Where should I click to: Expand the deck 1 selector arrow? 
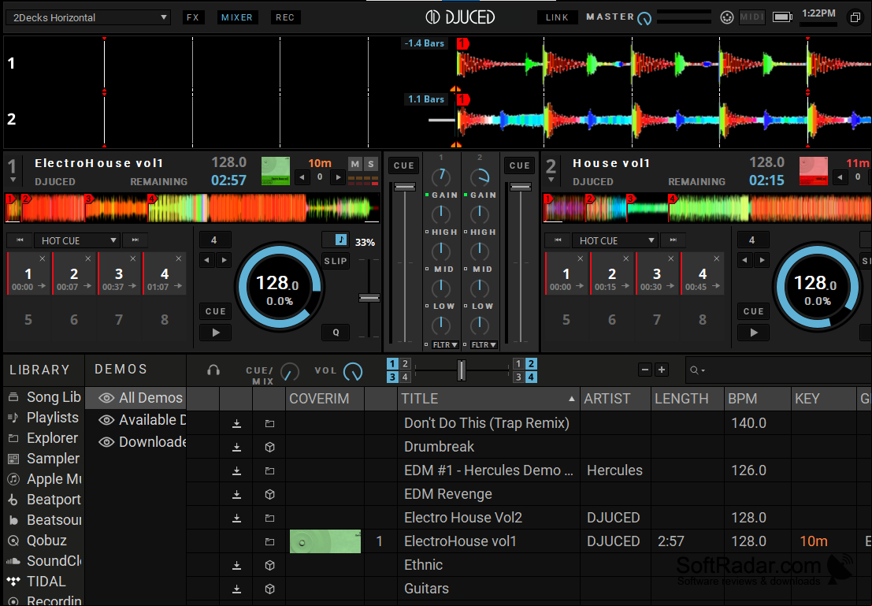coord(13,180)
